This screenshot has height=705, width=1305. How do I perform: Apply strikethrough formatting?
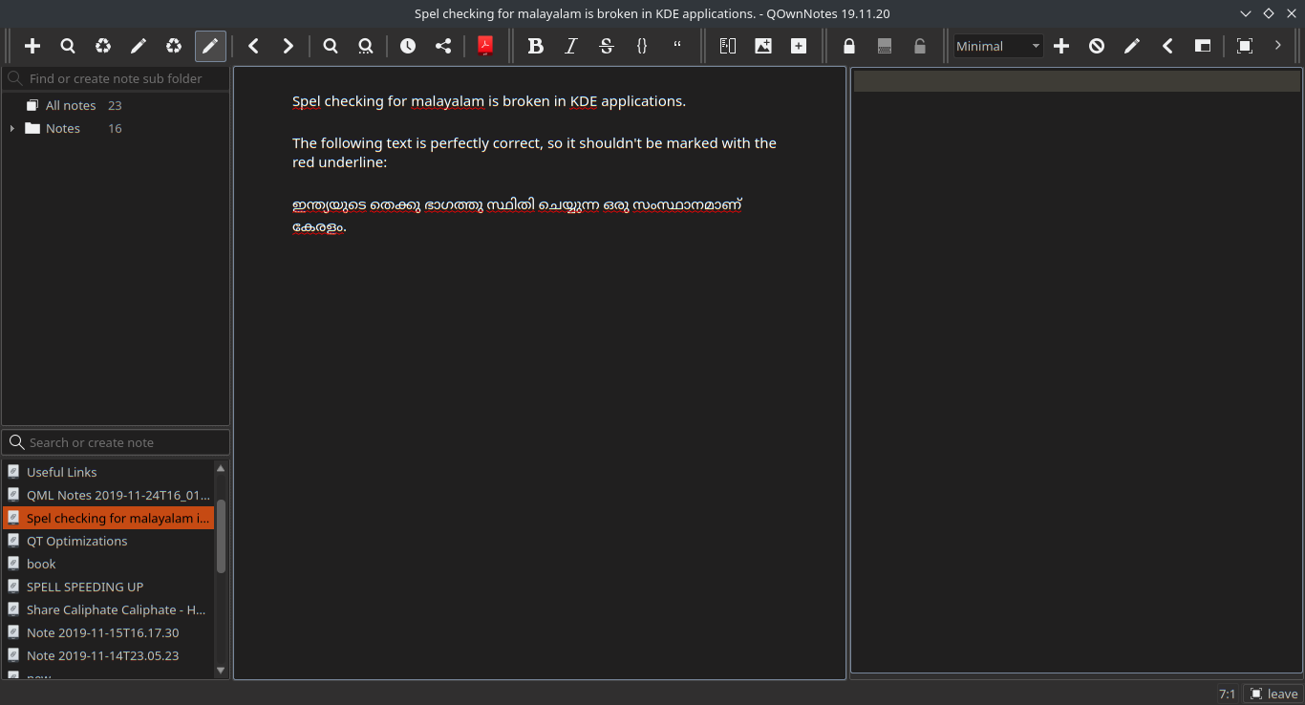[607, 46]
